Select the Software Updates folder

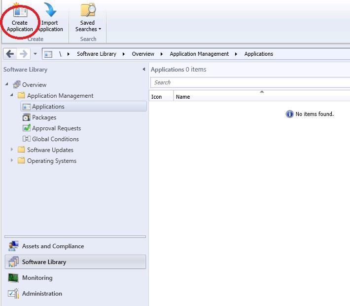50,150
